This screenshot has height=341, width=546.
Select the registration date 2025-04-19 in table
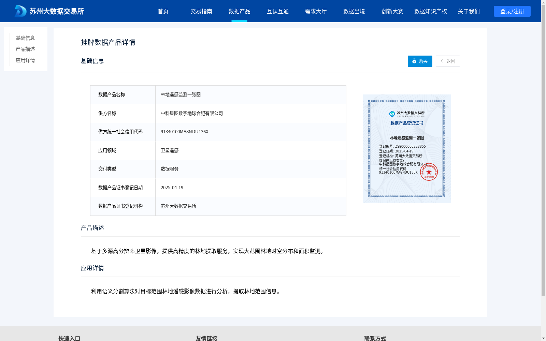click(x=251, y=188)
